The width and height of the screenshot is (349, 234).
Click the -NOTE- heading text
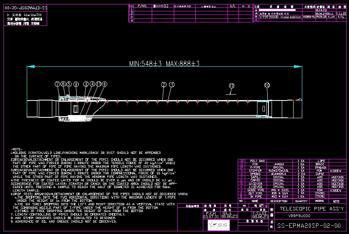click(x=17, y=149)
